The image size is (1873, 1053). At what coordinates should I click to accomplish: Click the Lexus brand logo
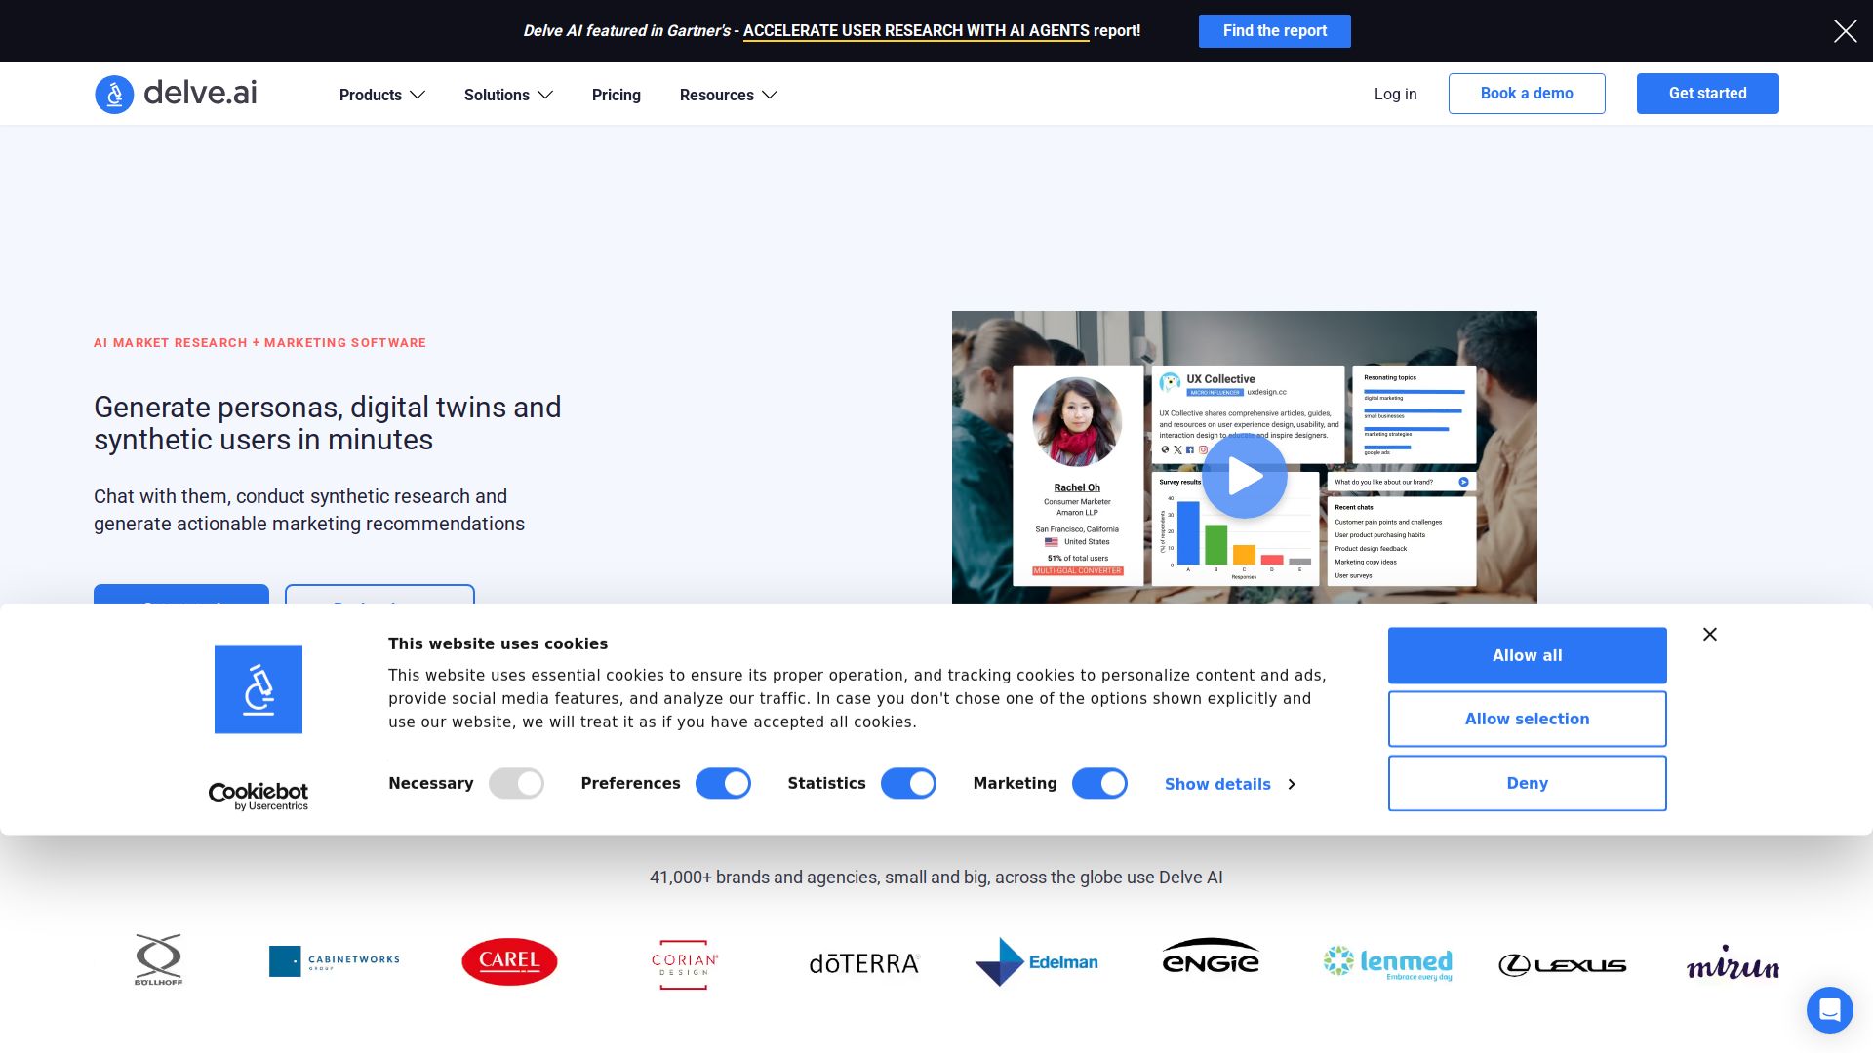pyautogui.click(x=1562, y=964)
